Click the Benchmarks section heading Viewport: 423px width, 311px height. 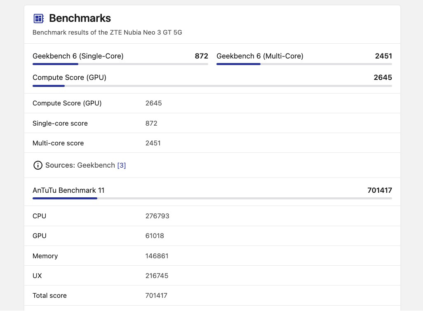point(80,18)
